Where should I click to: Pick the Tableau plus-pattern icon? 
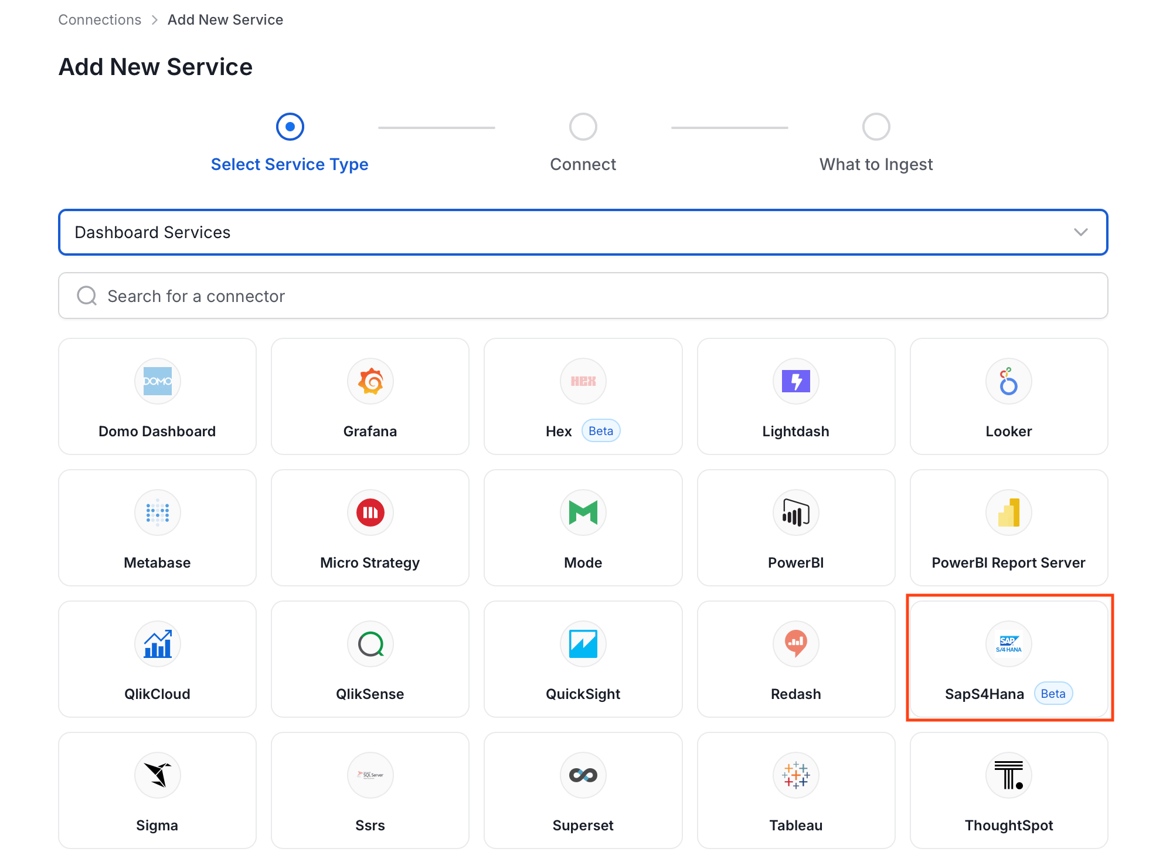coord(795,775)
